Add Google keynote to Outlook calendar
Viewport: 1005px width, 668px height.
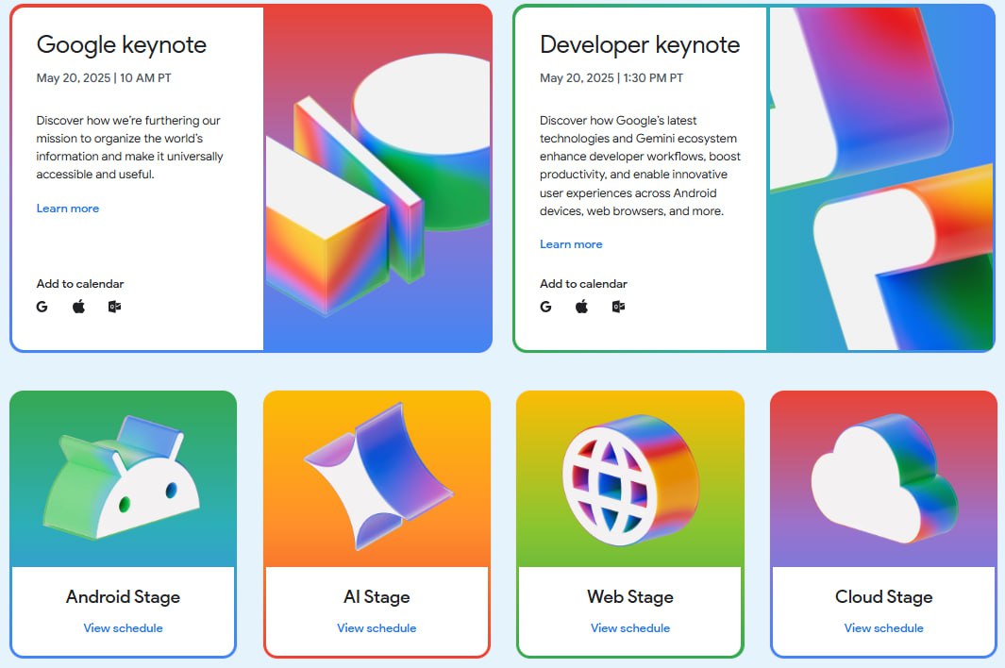pos(115,307)
